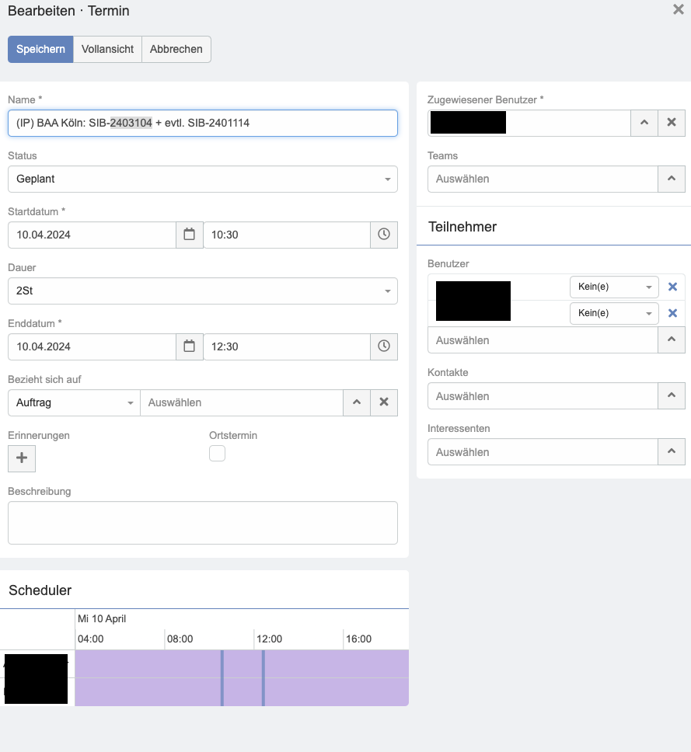Enable the Ortstermin checkbox
This screenshot has width=691, height=752.
point(218,453)
